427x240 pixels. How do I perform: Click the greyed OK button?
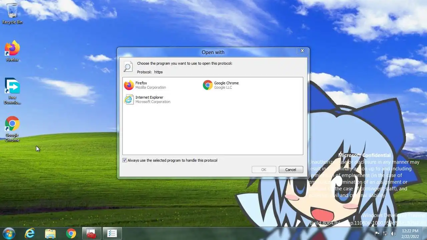tap(264, 170)
